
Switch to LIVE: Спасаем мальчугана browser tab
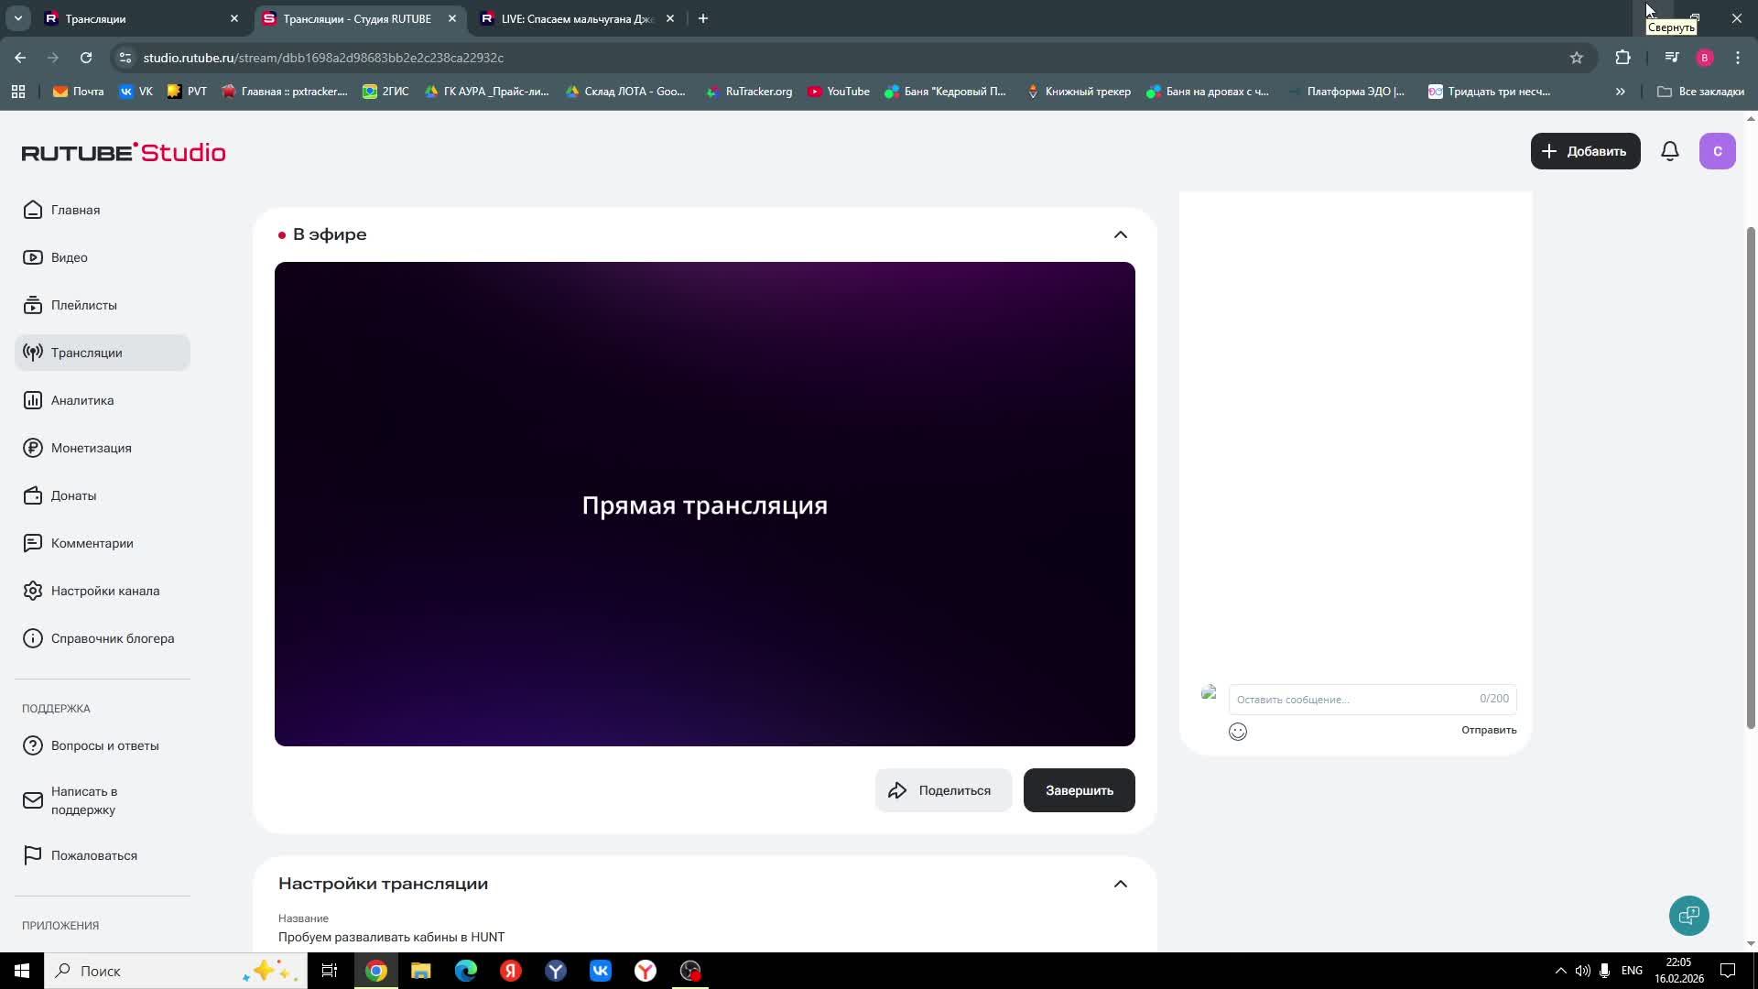[577, 18]
